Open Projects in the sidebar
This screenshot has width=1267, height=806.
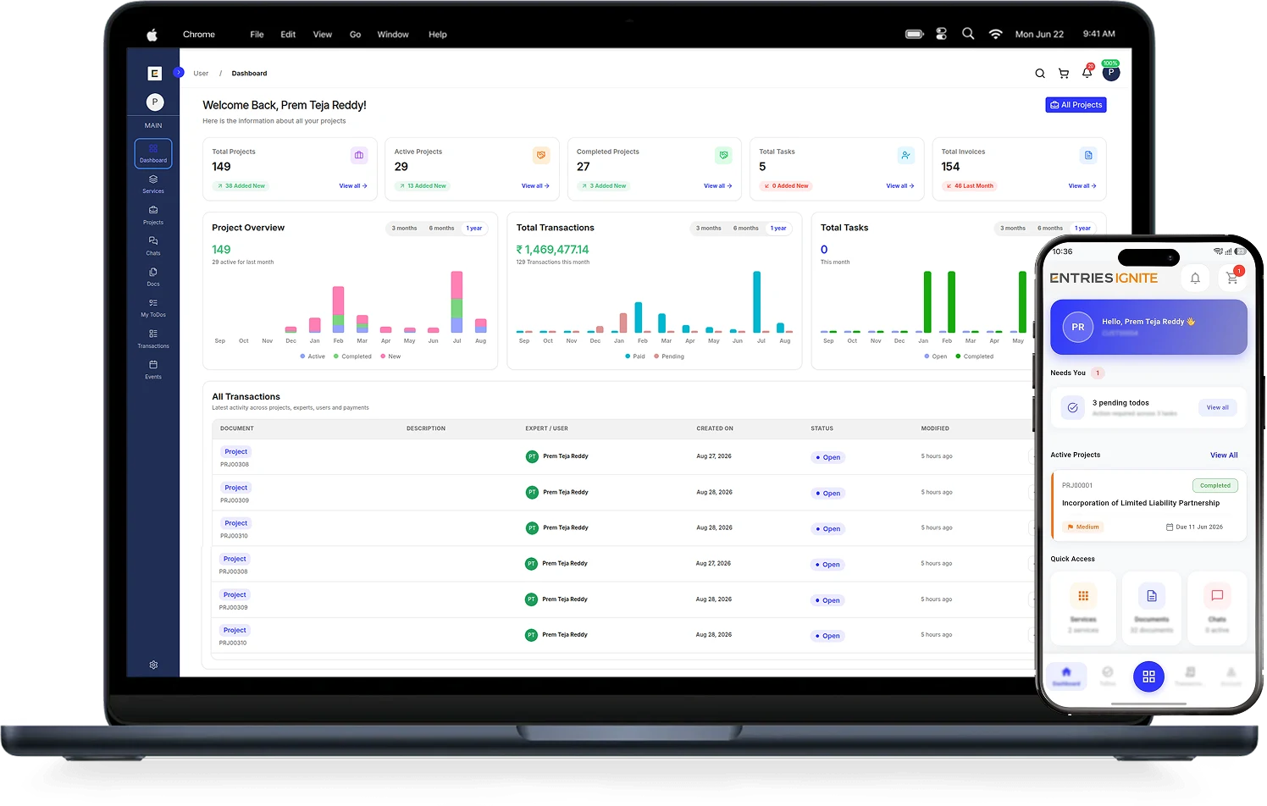pos(153,215)
